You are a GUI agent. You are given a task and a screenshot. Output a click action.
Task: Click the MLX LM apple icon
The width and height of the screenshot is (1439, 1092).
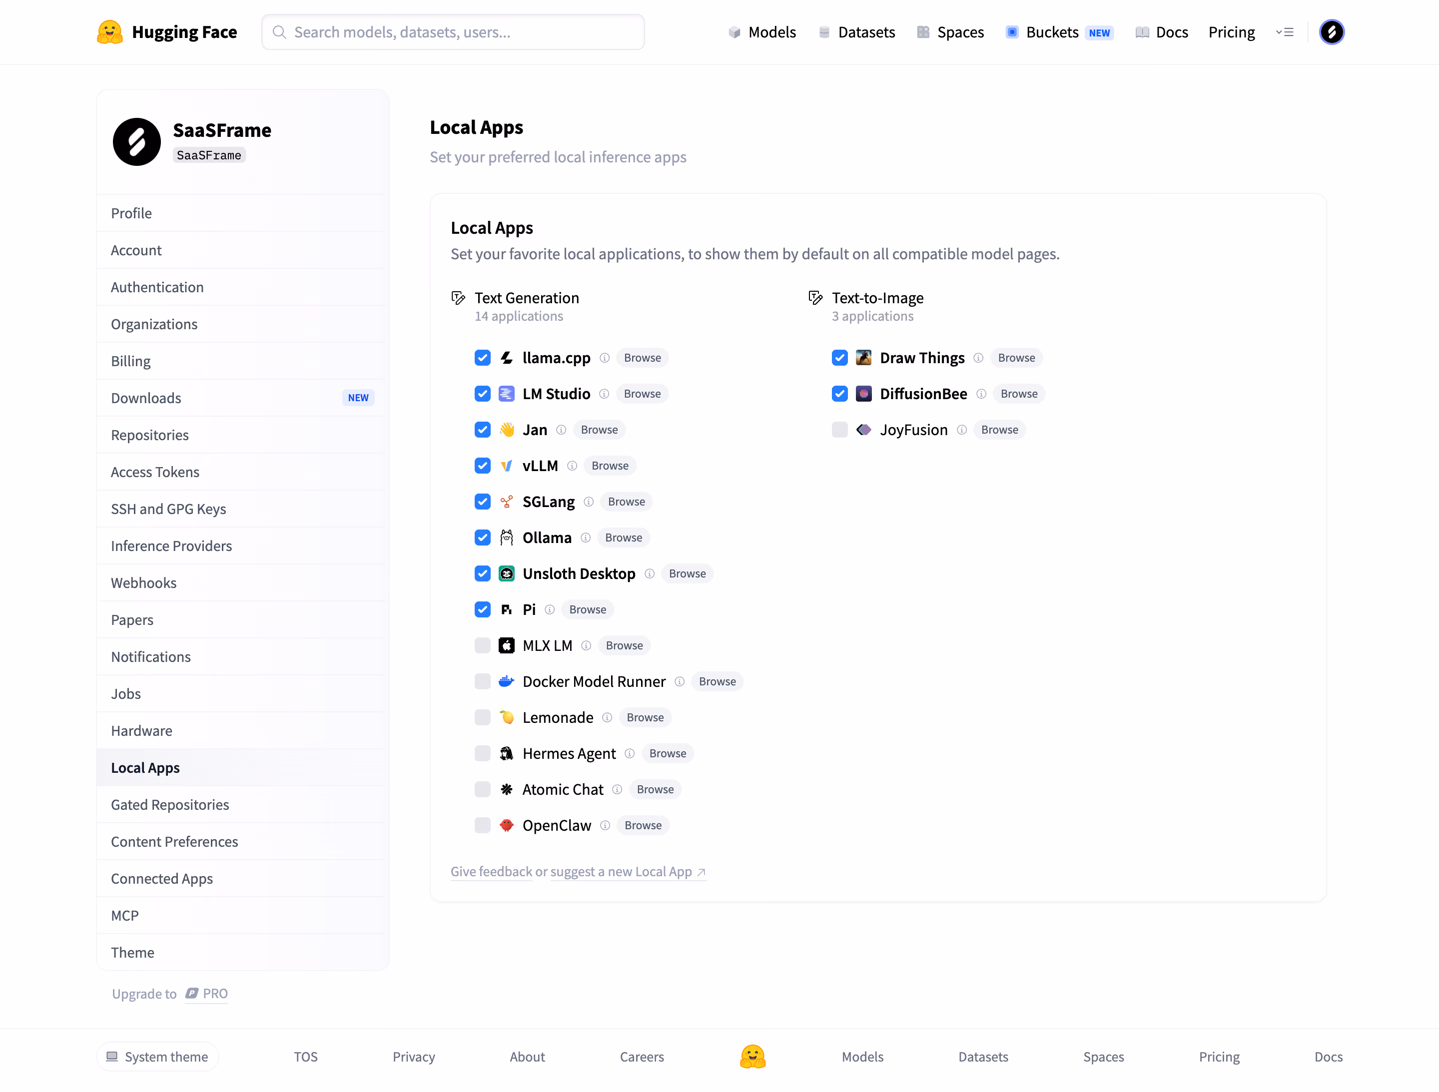tap(506, 646)
